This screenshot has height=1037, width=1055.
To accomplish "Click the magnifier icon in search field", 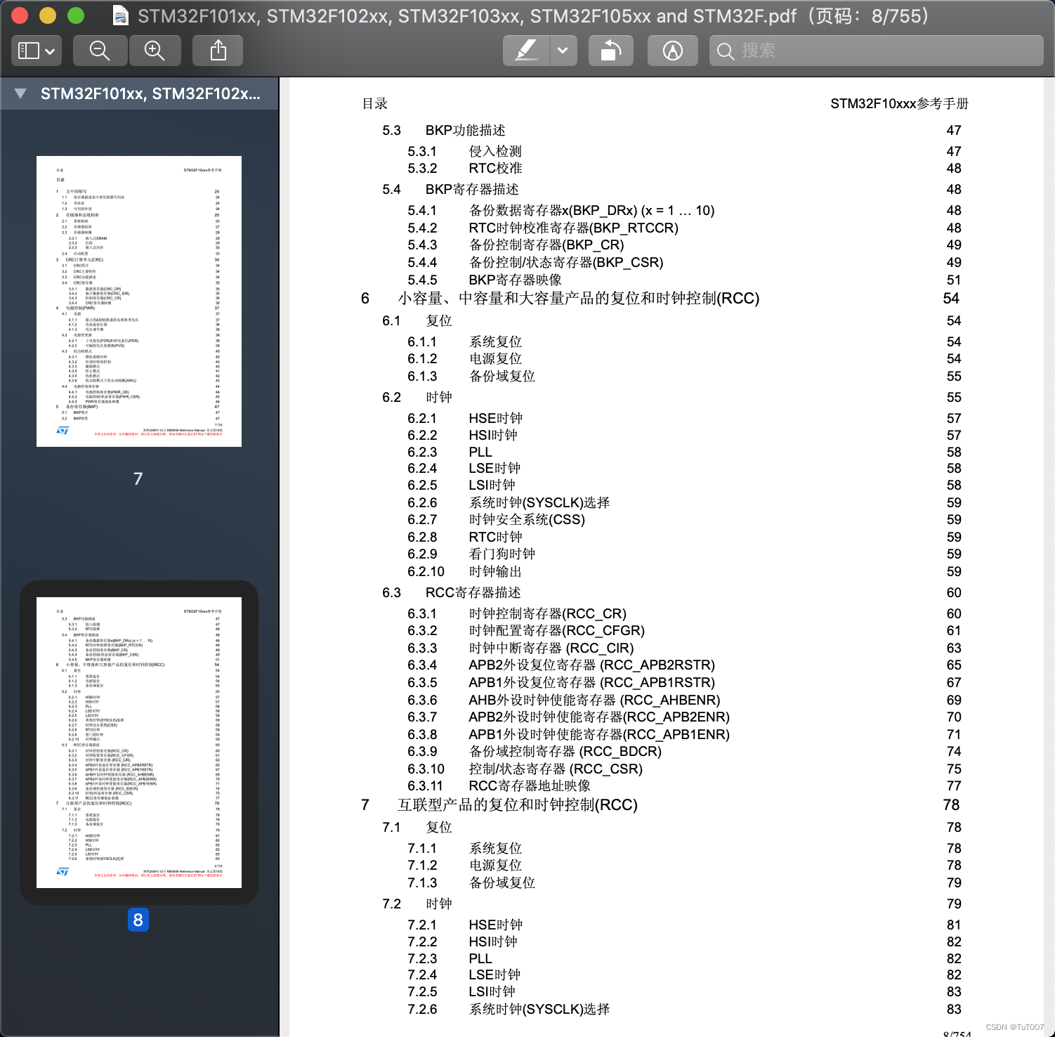I will (726, 51).
